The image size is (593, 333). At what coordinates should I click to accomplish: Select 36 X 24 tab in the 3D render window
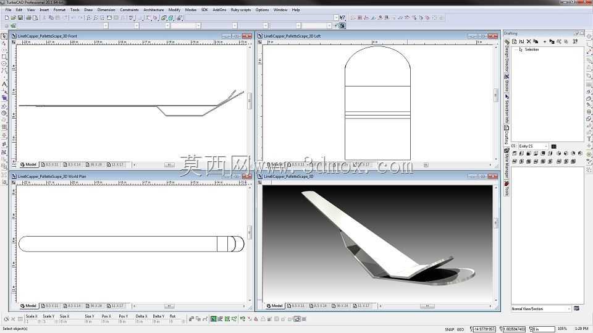tap(340, 306)
